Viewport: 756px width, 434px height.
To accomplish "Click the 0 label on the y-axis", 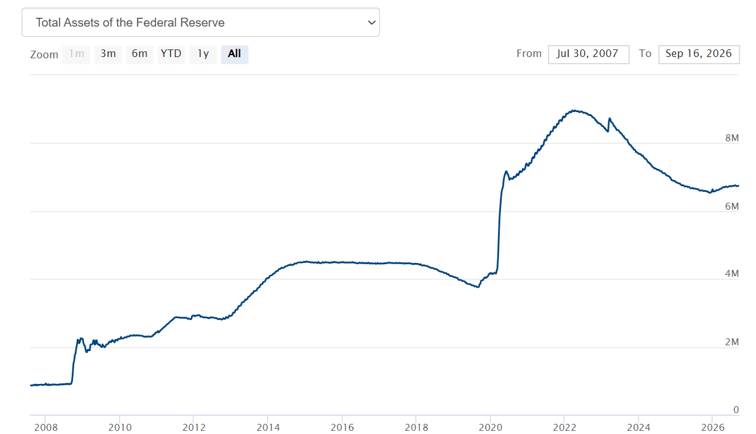I will pyautogui.click(x=736, y=410).
